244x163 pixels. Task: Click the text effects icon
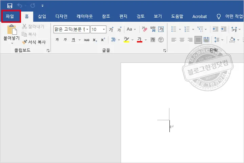tap(113, 40)
